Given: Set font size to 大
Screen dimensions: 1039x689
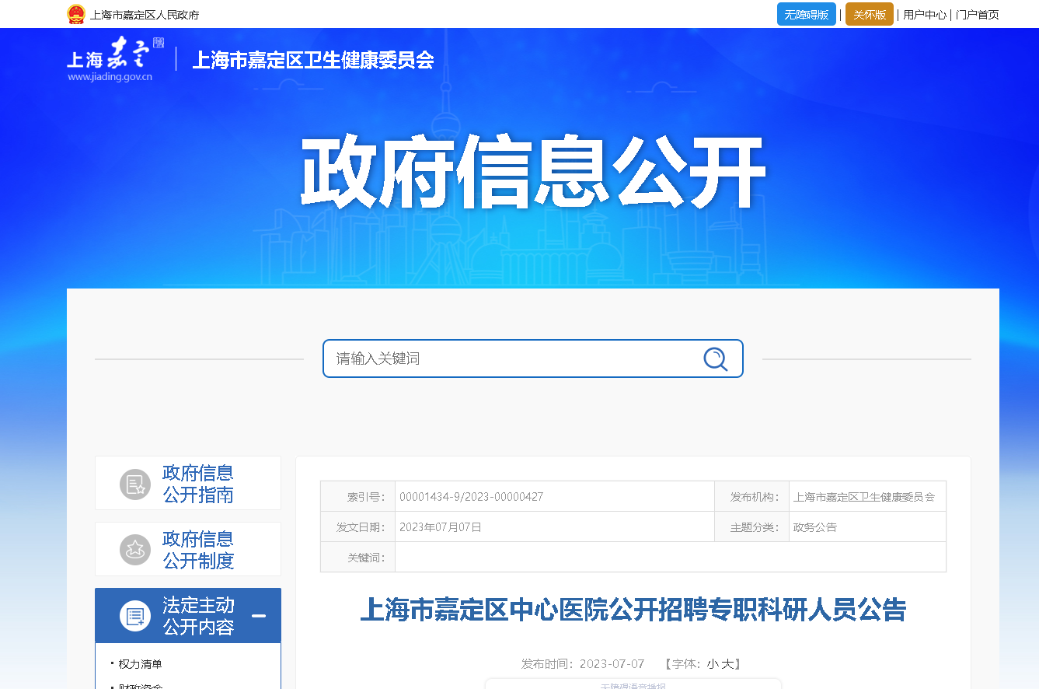Looking at the screenshot, I should tap(727, 664).
